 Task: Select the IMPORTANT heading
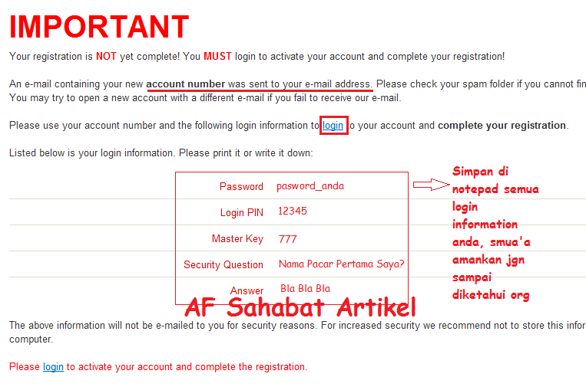coord(99,27)
